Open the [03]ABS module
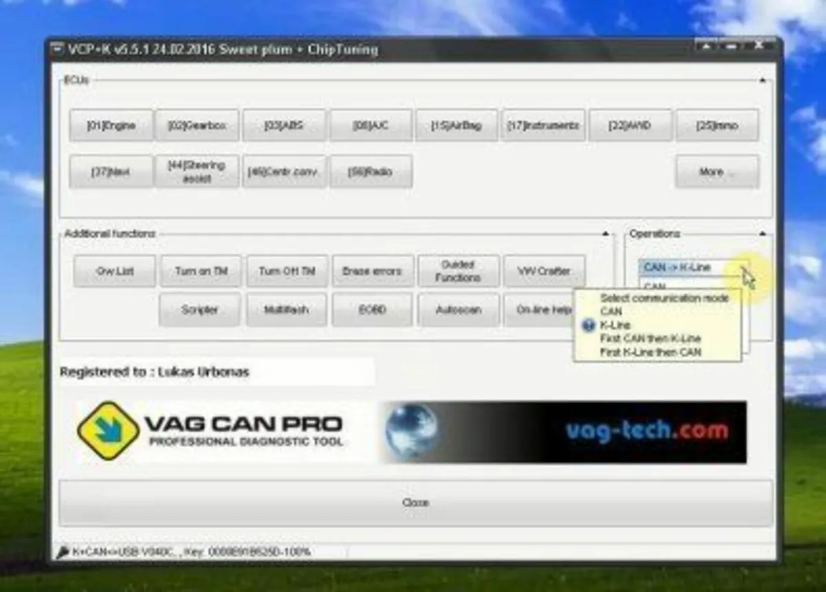826x592 pixels. point(284,125)
